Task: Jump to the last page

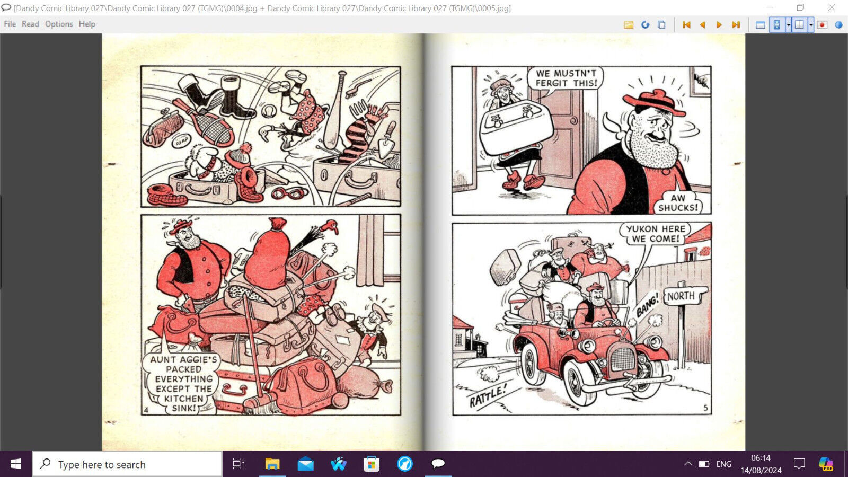Action: click(736, 25)
